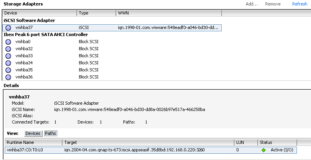Viewport: 311px width, 160px height.
Task: Sort paths by Target column header
Action: (x=148, y=142)
